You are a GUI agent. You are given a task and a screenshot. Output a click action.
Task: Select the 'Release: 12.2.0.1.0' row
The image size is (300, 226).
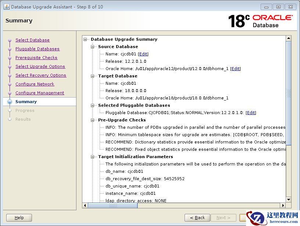tap(126, 62)
